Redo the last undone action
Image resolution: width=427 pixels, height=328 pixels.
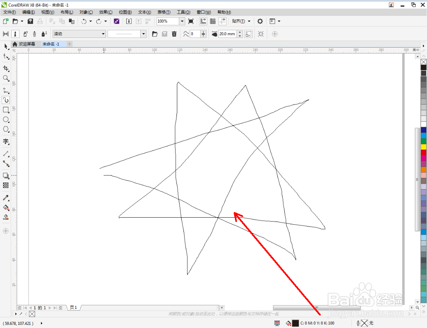pyautogui.click(x=99, y=21)
